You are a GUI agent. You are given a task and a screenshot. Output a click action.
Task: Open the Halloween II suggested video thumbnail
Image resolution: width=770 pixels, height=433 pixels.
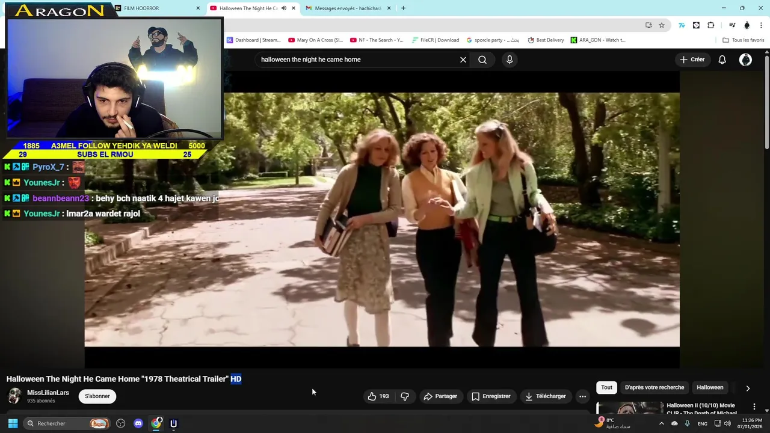pyautogui.click(x=630, y=408)
